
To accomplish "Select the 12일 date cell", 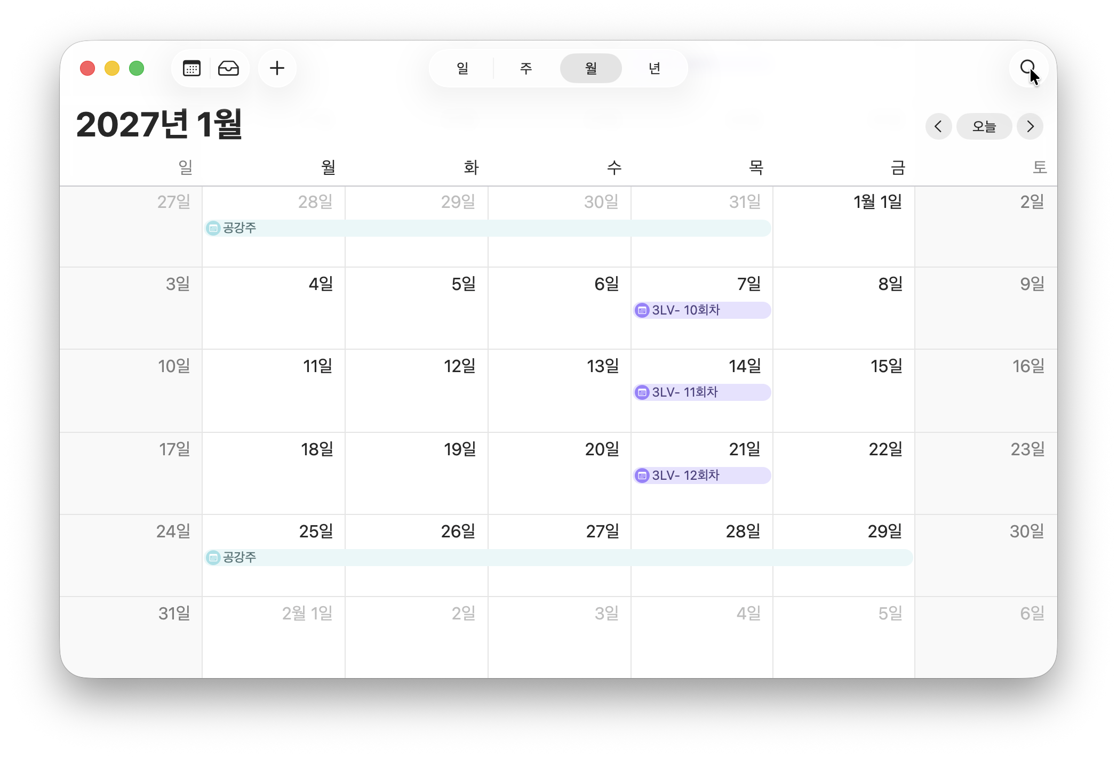I will pos(417,391).
